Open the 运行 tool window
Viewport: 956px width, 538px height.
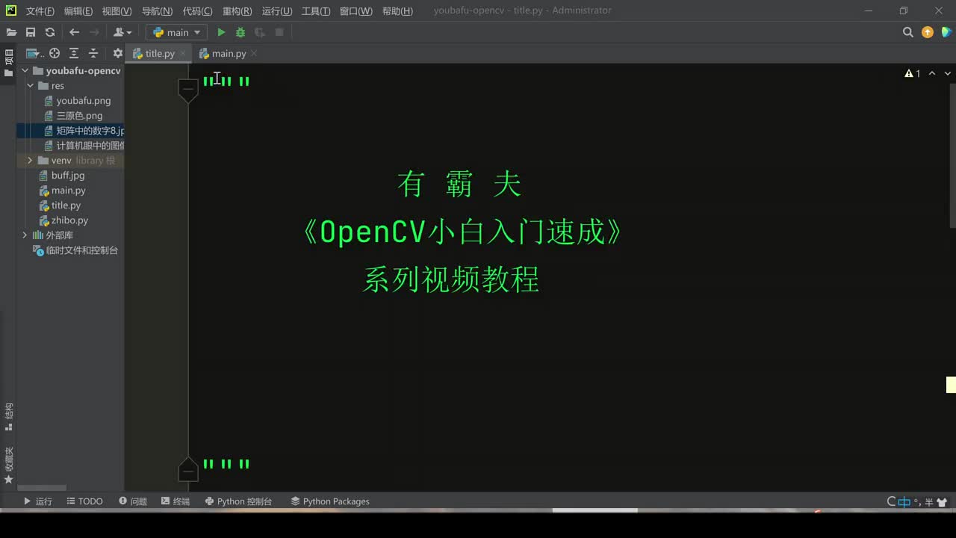37,501
